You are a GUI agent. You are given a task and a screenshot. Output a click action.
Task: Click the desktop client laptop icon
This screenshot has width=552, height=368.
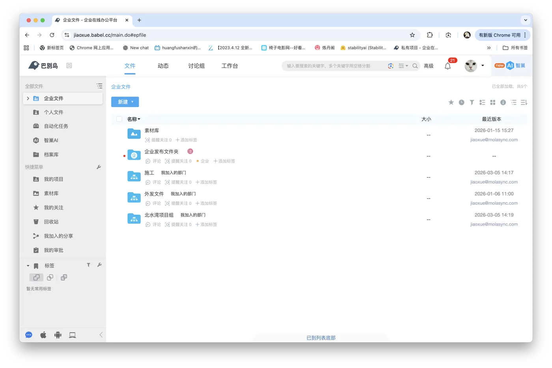point(73,335)
